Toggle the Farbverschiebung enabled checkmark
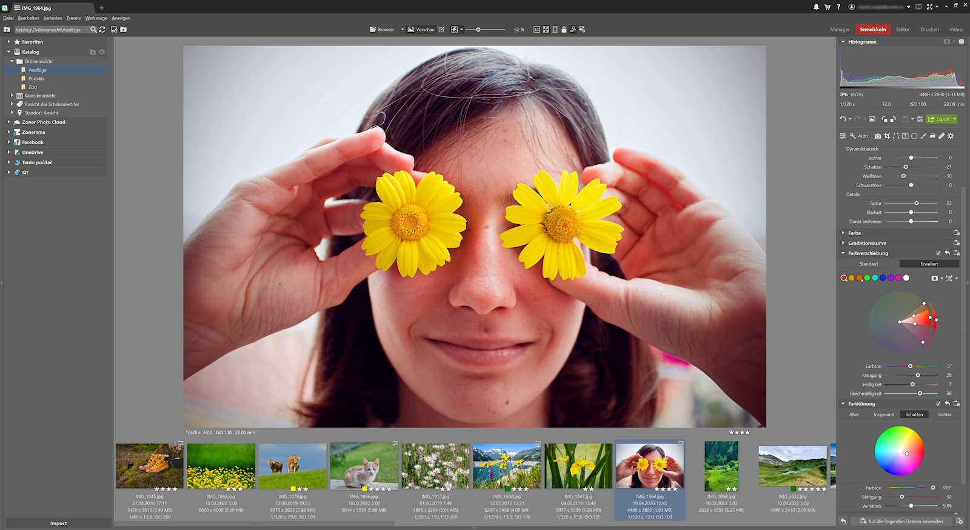The height and width of the screenshot is (530, 970). (938, 253)
